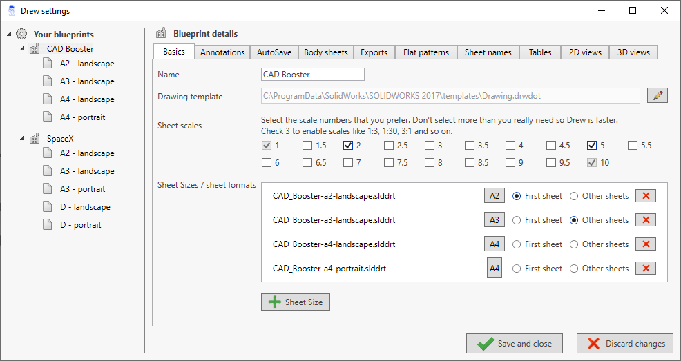Screen dimensions: 681x361
Task: Set a4-landscape as First sheet
Action: 517,244
